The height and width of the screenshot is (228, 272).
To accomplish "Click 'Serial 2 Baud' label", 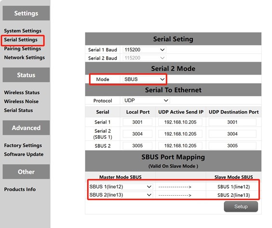I will coord(103,58).
